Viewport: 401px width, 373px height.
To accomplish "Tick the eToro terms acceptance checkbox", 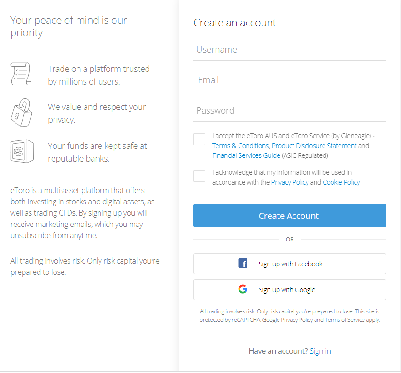I will (199, 139).
